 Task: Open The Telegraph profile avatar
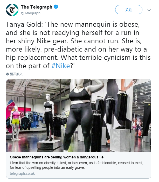(12, 10)
